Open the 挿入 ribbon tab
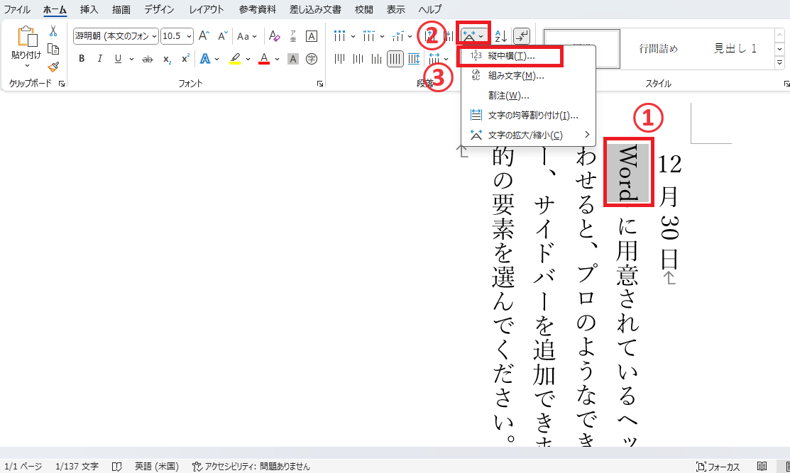790x473 pixels. click(x=89, y=9)
